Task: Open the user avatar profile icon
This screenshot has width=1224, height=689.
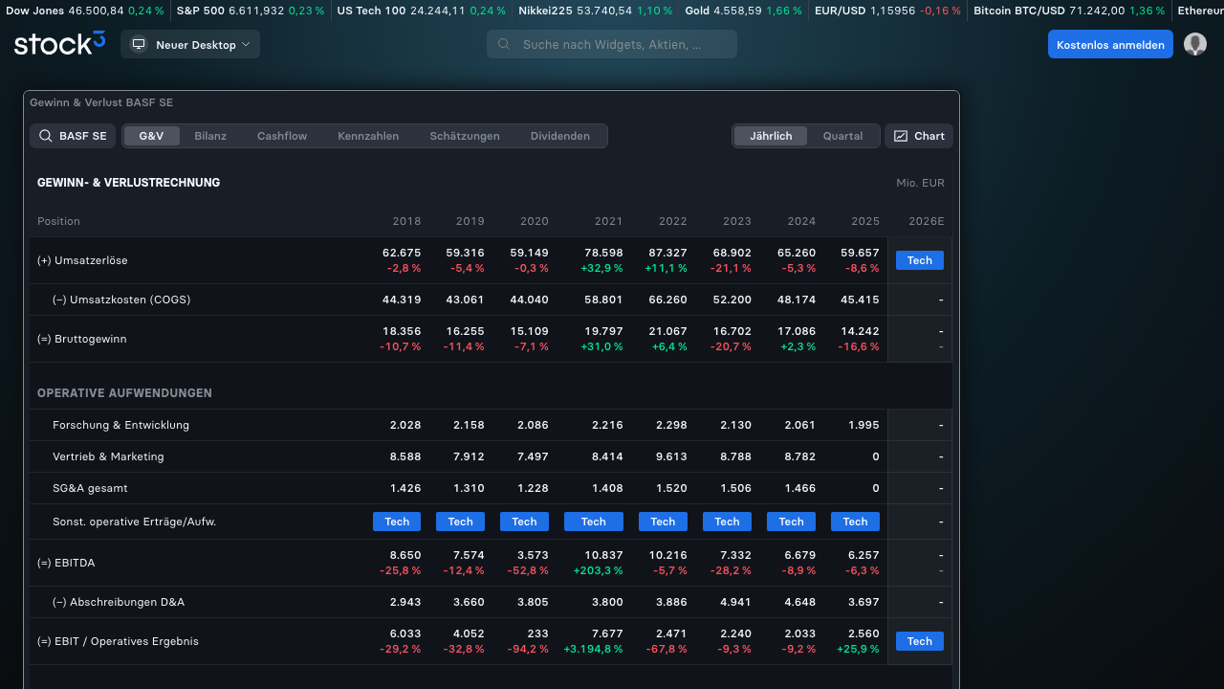Action: tap(1195, 44)
